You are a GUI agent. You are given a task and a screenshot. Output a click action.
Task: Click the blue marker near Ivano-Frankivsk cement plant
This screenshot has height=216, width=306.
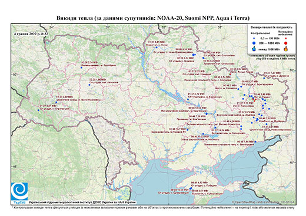56,102
